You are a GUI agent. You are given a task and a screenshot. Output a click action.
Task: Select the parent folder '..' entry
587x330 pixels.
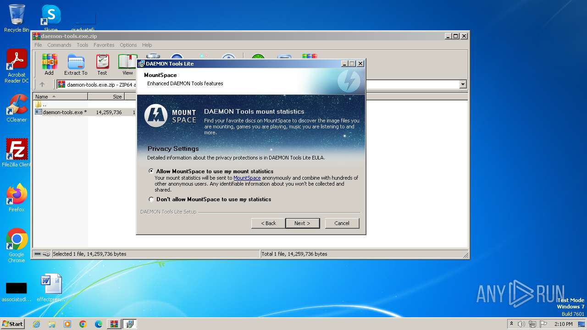41,104
